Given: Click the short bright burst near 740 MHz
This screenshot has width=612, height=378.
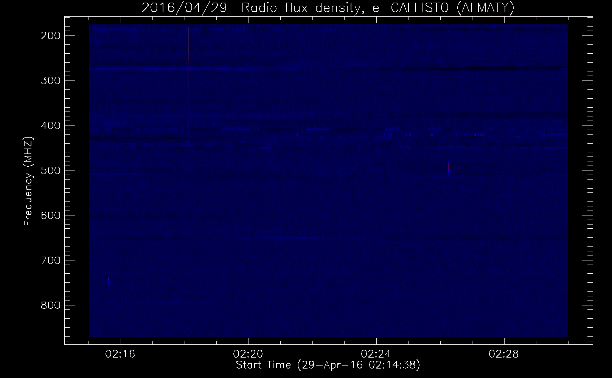Looking at the screenshot, I should point(109,281).
